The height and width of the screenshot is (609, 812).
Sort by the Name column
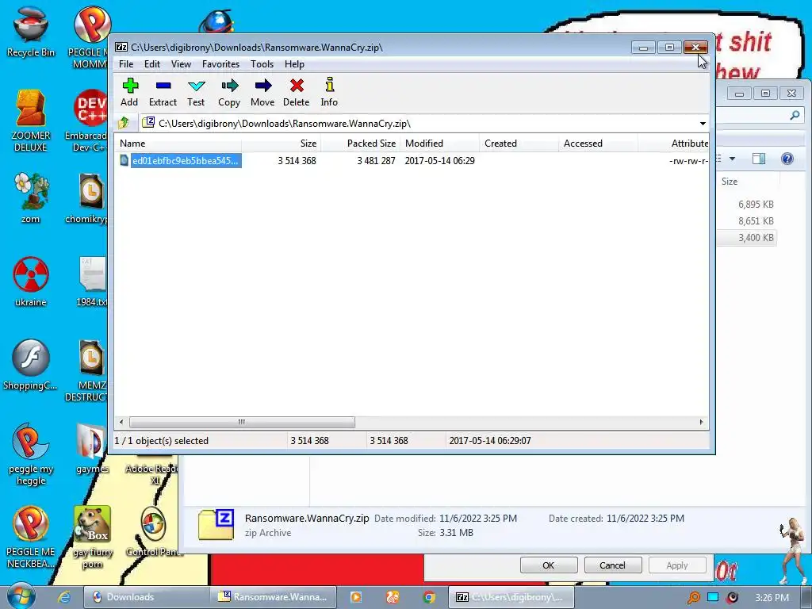pyautogui.click(x=178, y=144)
